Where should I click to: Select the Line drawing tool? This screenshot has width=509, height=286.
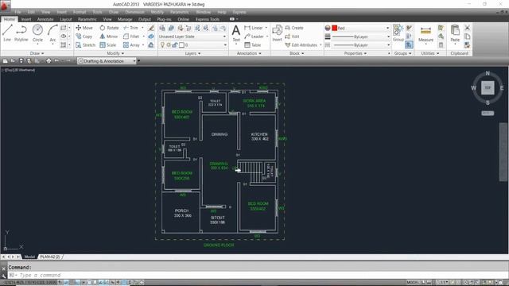point(7,33)
